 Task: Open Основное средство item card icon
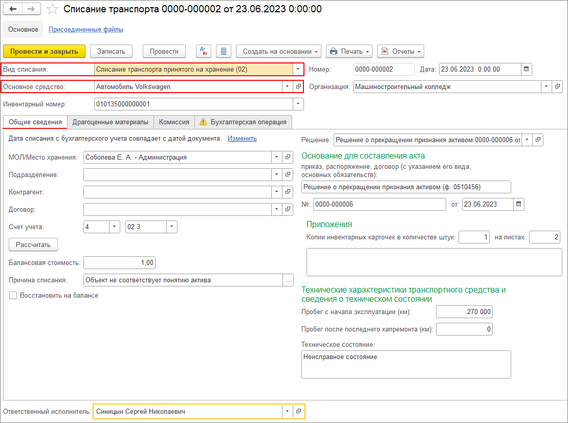click(298, 86)
